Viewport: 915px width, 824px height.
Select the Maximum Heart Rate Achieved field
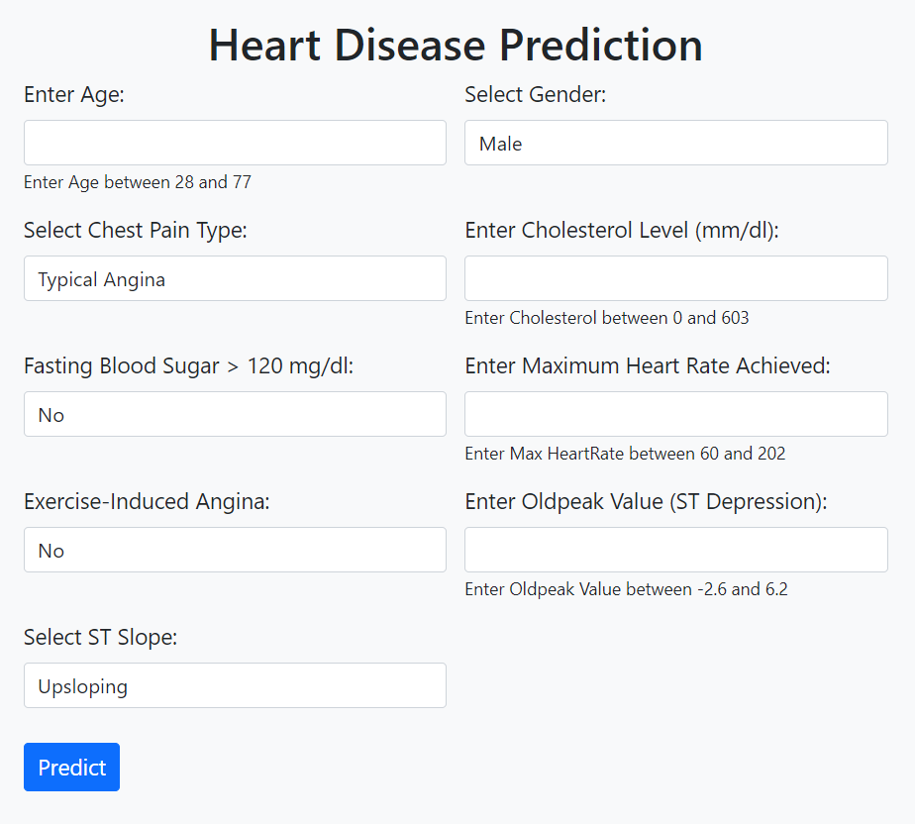[676, 414]
